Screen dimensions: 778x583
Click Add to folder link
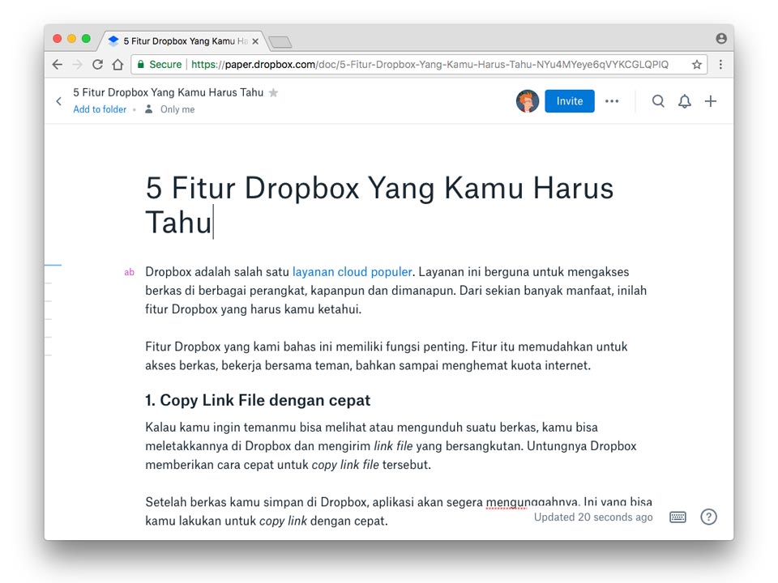[100, 109]
